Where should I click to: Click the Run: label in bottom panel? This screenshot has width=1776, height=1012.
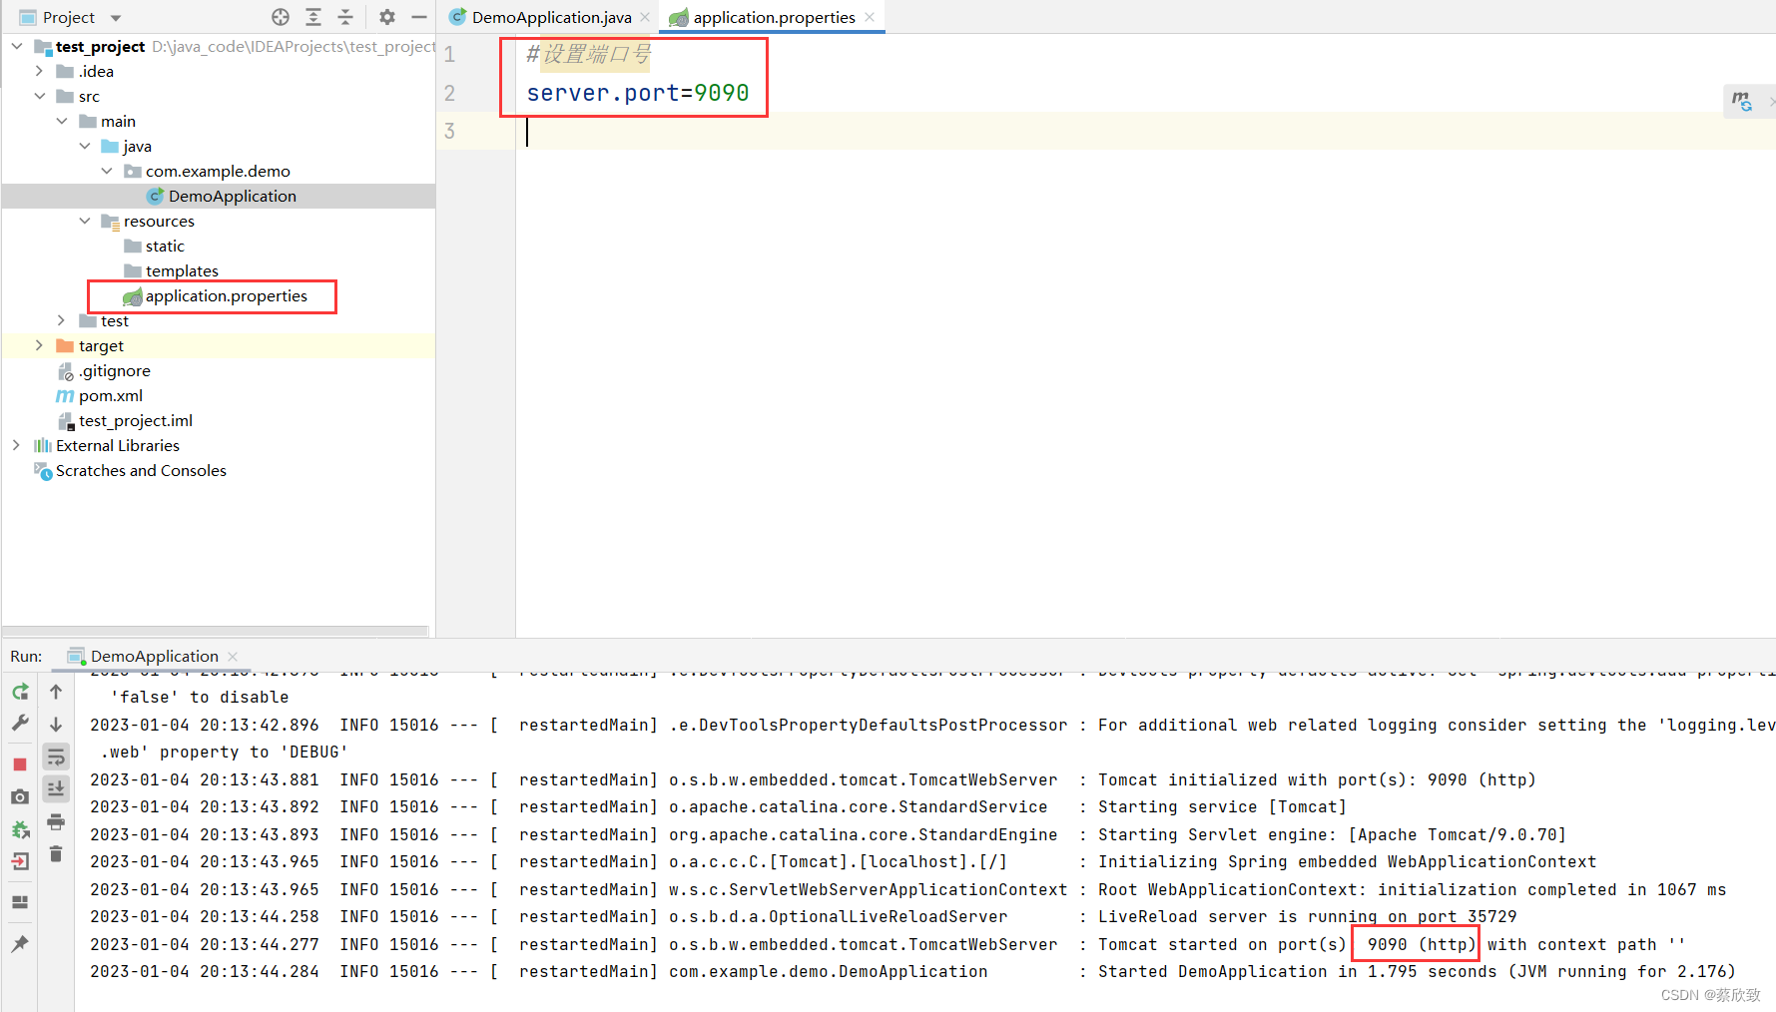point(26,656)
